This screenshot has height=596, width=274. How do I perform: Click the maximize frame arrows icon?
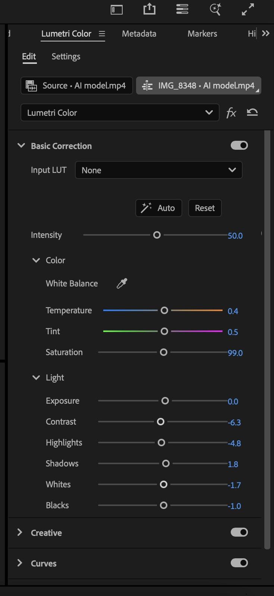point(248,9)
